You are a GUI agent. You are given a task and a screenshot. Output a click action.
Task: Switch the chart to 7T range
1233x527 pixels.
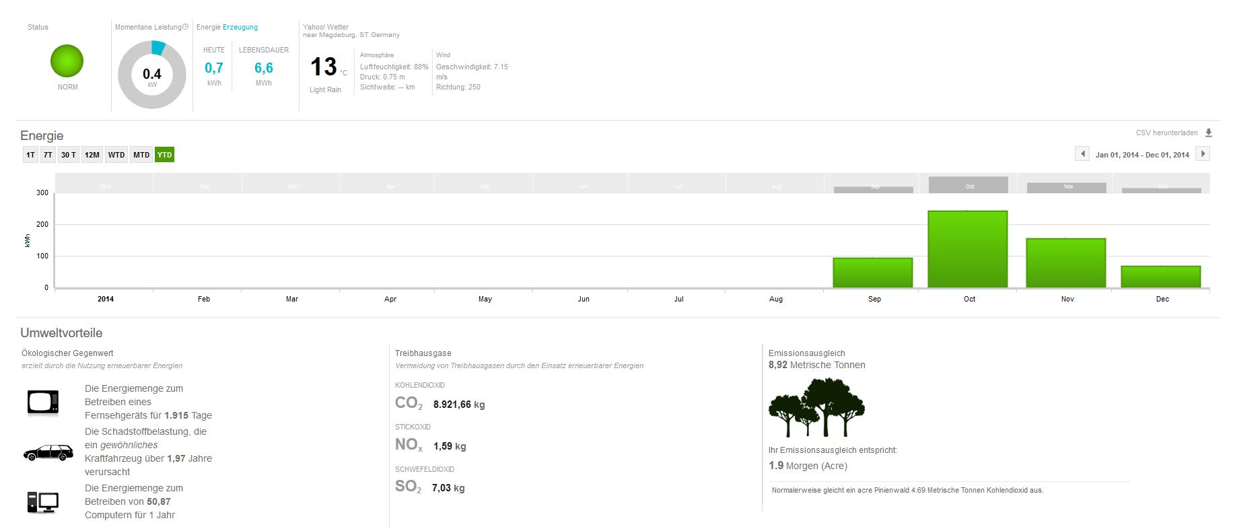[48, 155]
